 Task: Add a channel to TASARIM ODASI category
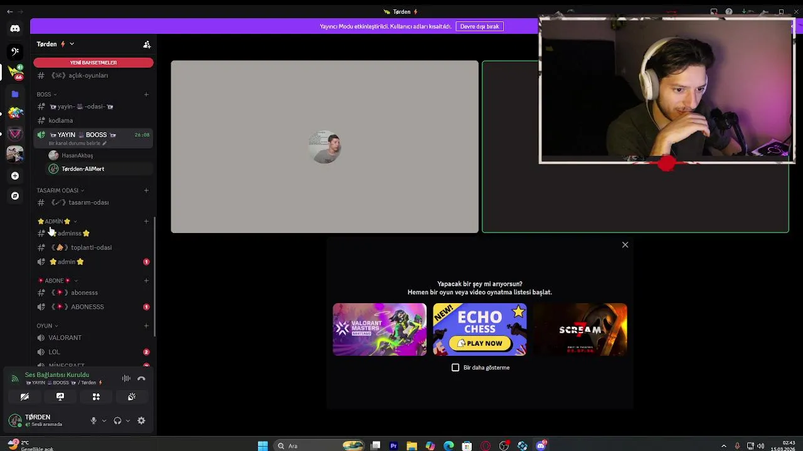click(147, 190)
